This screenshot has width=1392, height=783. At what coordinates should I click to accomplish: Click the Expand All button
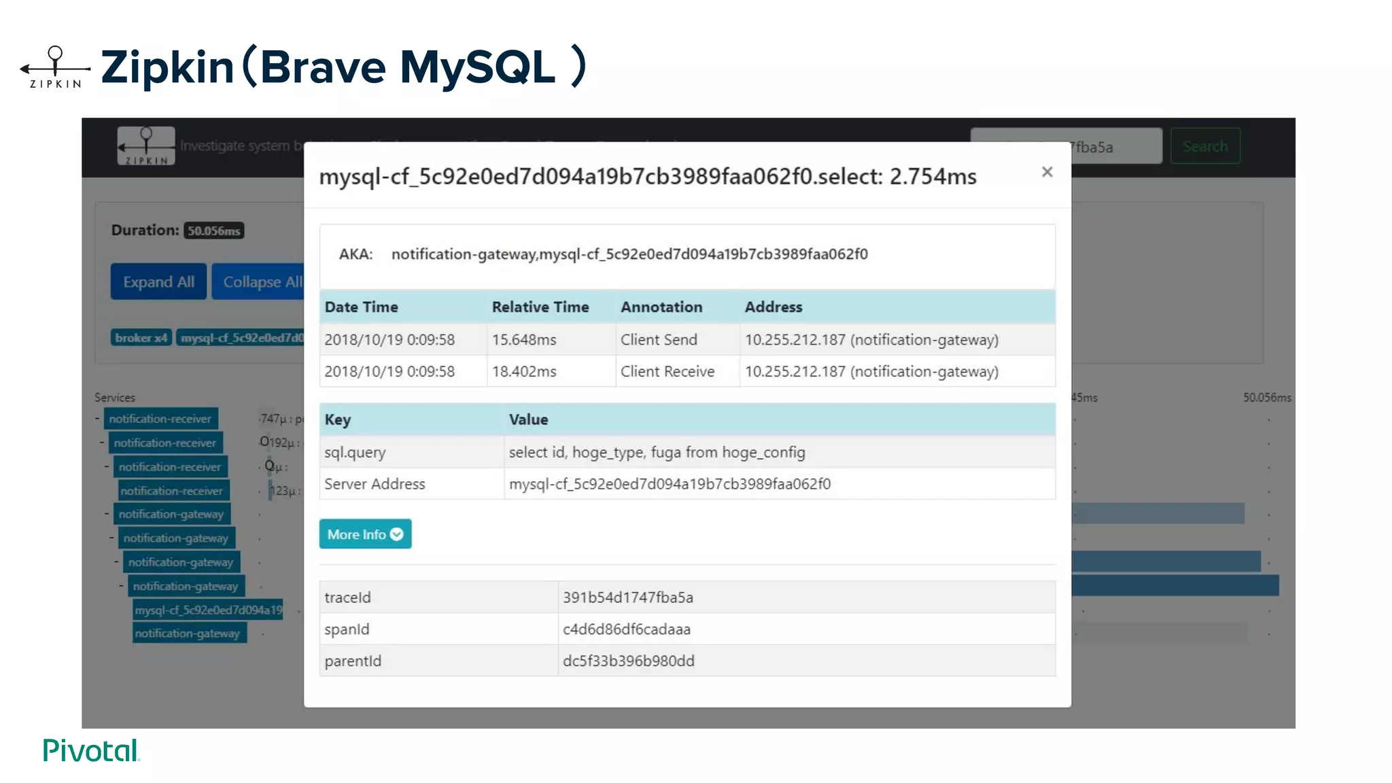pyautogui.click(x=158, y=281)
